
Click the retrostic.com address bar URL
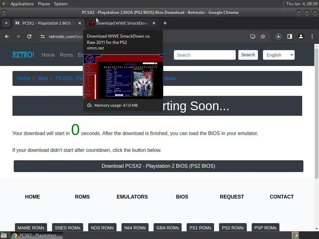pyautogui.click(x=66, y=36)
